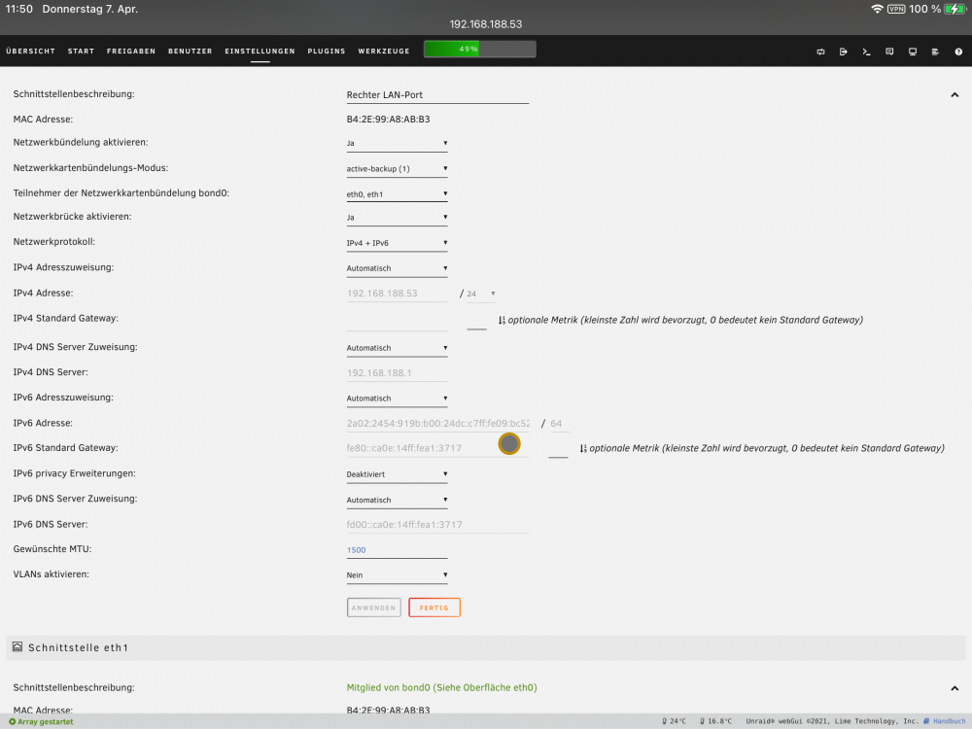
Task: Click the Schnittstelle eth1 heading
Action: coord(78,647)
